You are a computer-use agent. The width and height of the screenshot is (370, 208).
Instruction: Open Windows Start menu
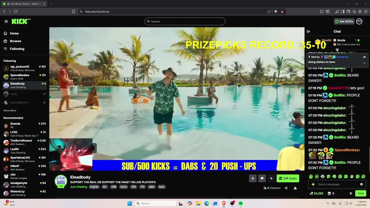point(129,203)
